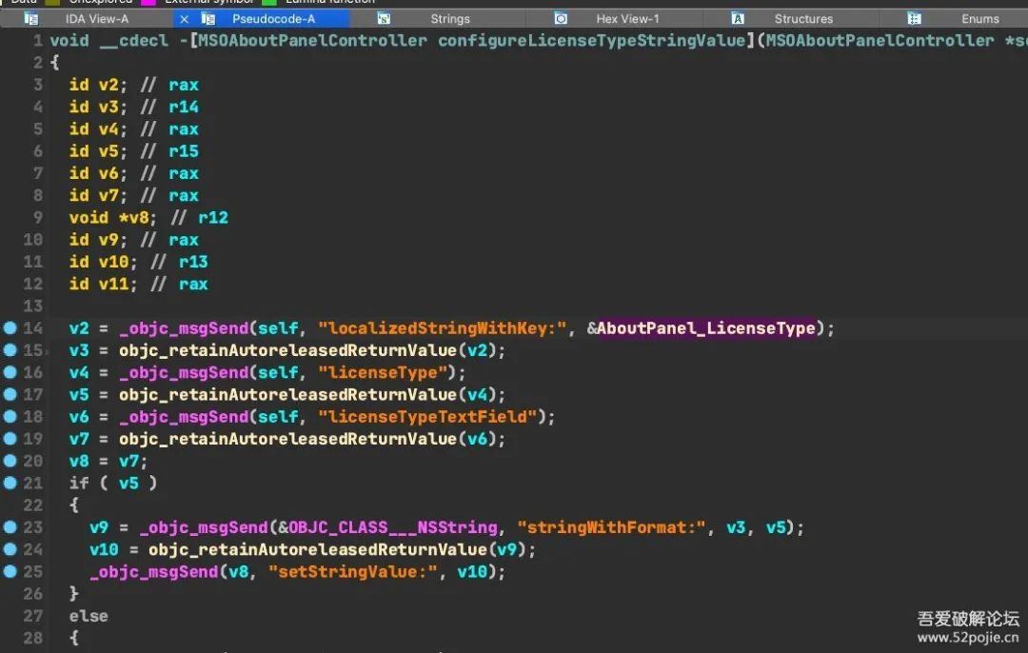Toggle breakpoint dot on line 18
This screenshot has height=653, width=1028.
(x=10, y=416)
